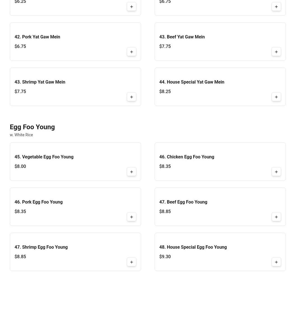294x321 pixels.
Task: Click the $8.85 price of Beef Egg Foo Young
Action: (x=165, y=212)
